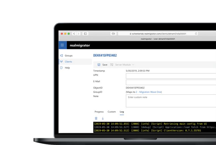Open the Groups menu item
Viewport: 216px width, 145px height.
[75, 56]
